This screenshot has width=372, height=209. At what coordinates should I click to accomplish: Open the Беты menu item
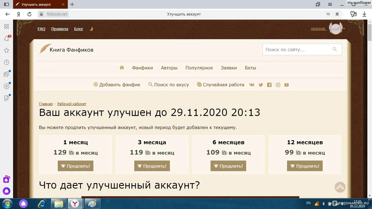[251, 68]
